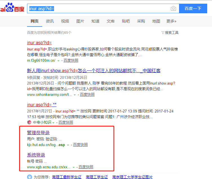This screenshot has height=179, width=212.
Task: Click the www.xgb.ecnu.edu.cn/xx... URL
Action: pos(49,167)
